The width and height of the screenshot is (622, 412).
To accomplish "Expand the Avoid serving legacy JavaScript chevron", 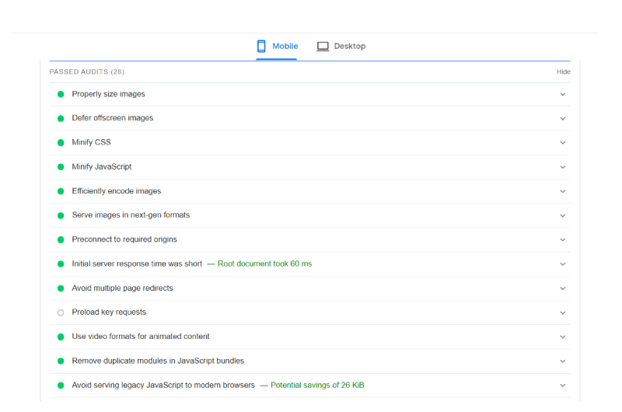I will pos(562,386).
